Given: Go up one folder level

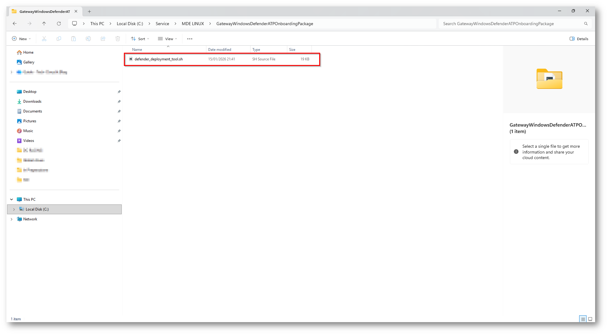Looking at the screenshot, I should [x=44, y=24].
